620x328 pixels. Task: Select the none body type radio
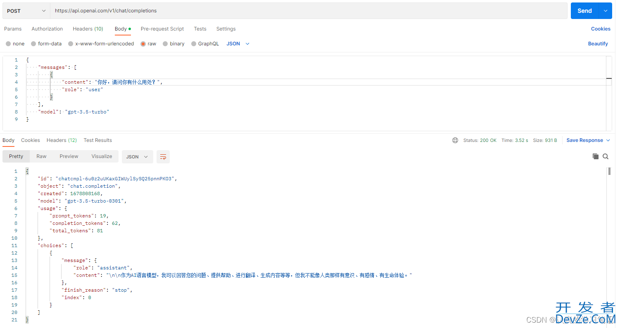8,44
